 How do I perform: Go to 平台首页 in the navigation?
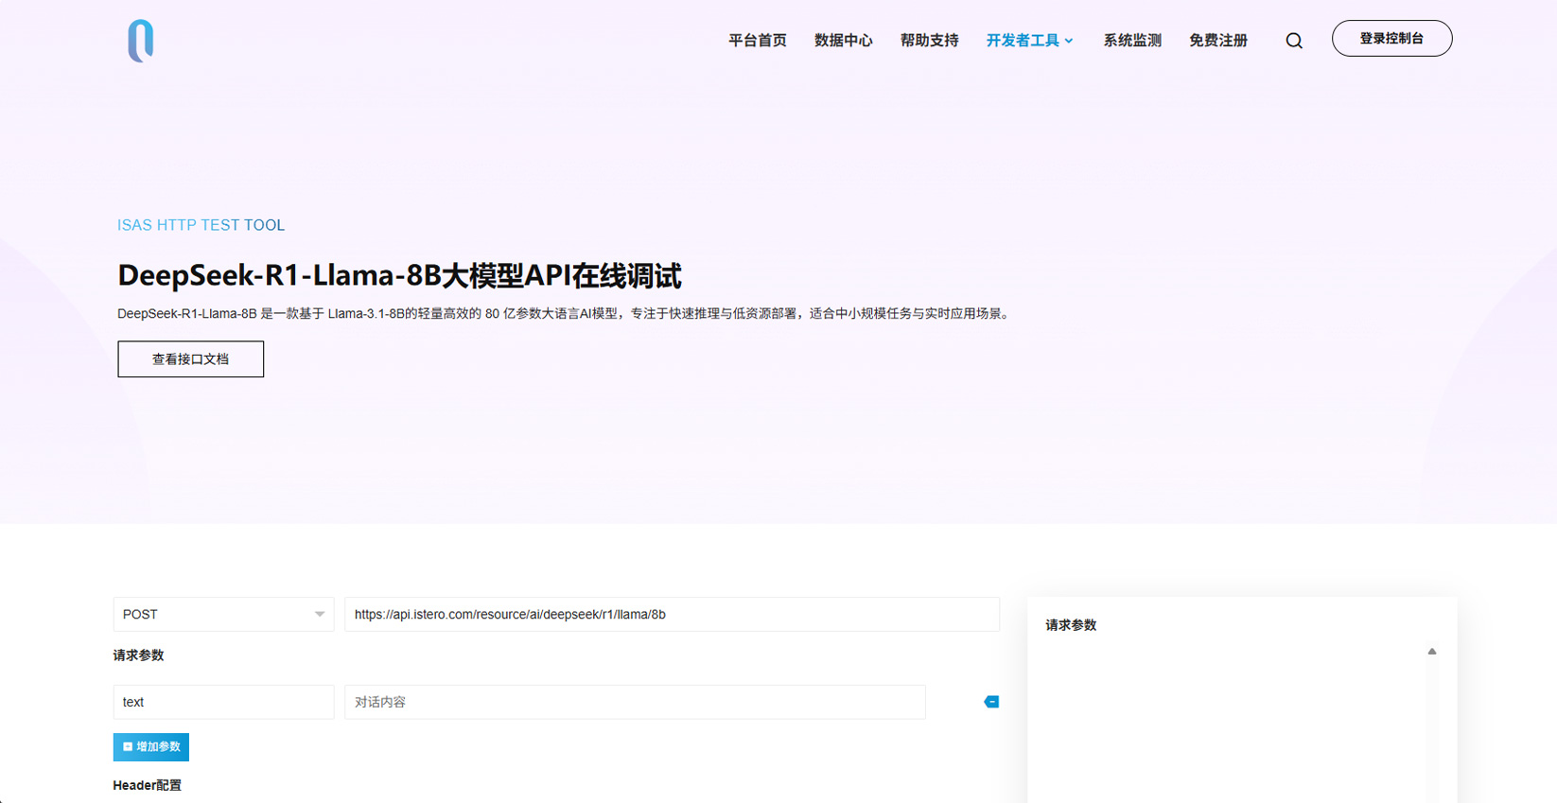tap(757, 41)
